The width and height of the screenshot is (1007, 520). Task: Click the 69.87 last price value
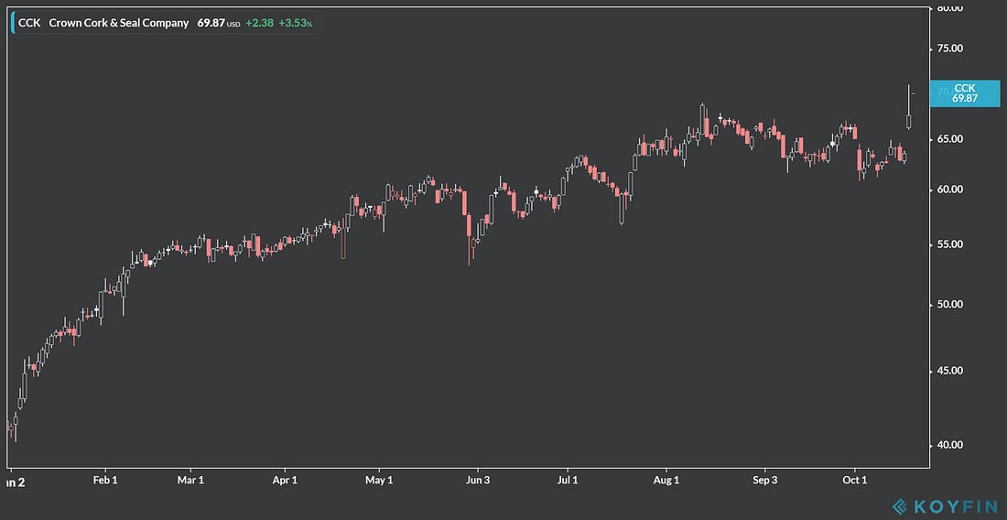pyautogui.click(x=211, y=23)
